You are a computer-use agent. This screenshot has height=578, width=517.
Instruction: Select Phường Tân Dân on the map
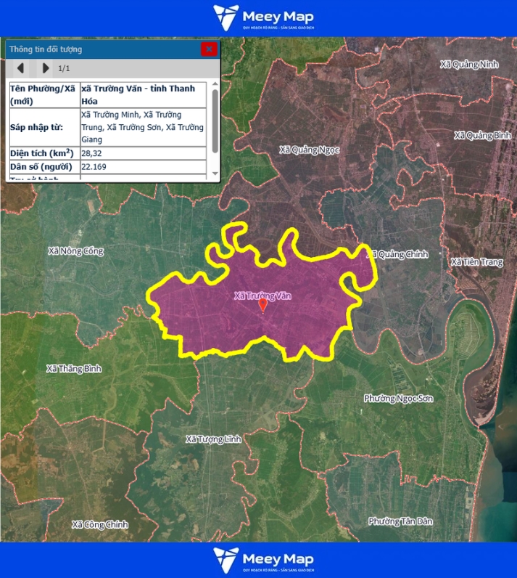400,521
